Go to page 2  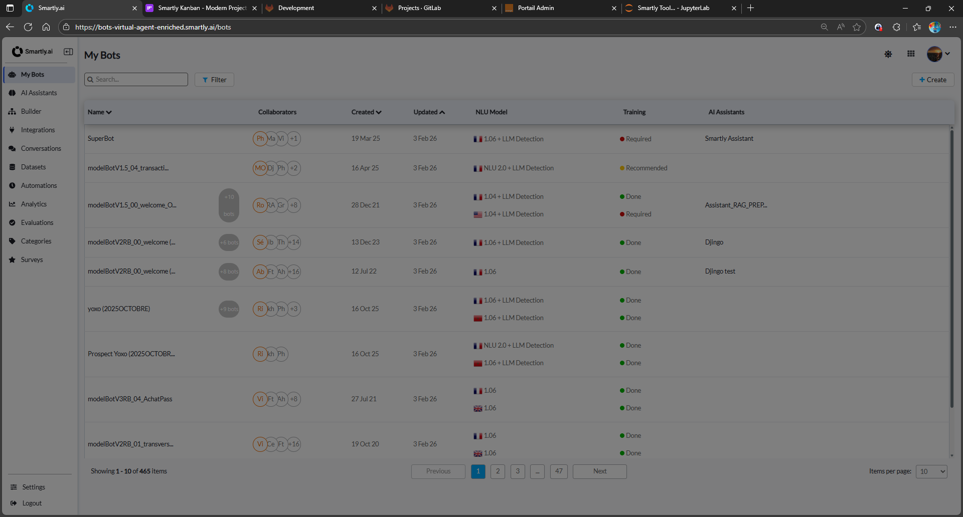[498, 471]
